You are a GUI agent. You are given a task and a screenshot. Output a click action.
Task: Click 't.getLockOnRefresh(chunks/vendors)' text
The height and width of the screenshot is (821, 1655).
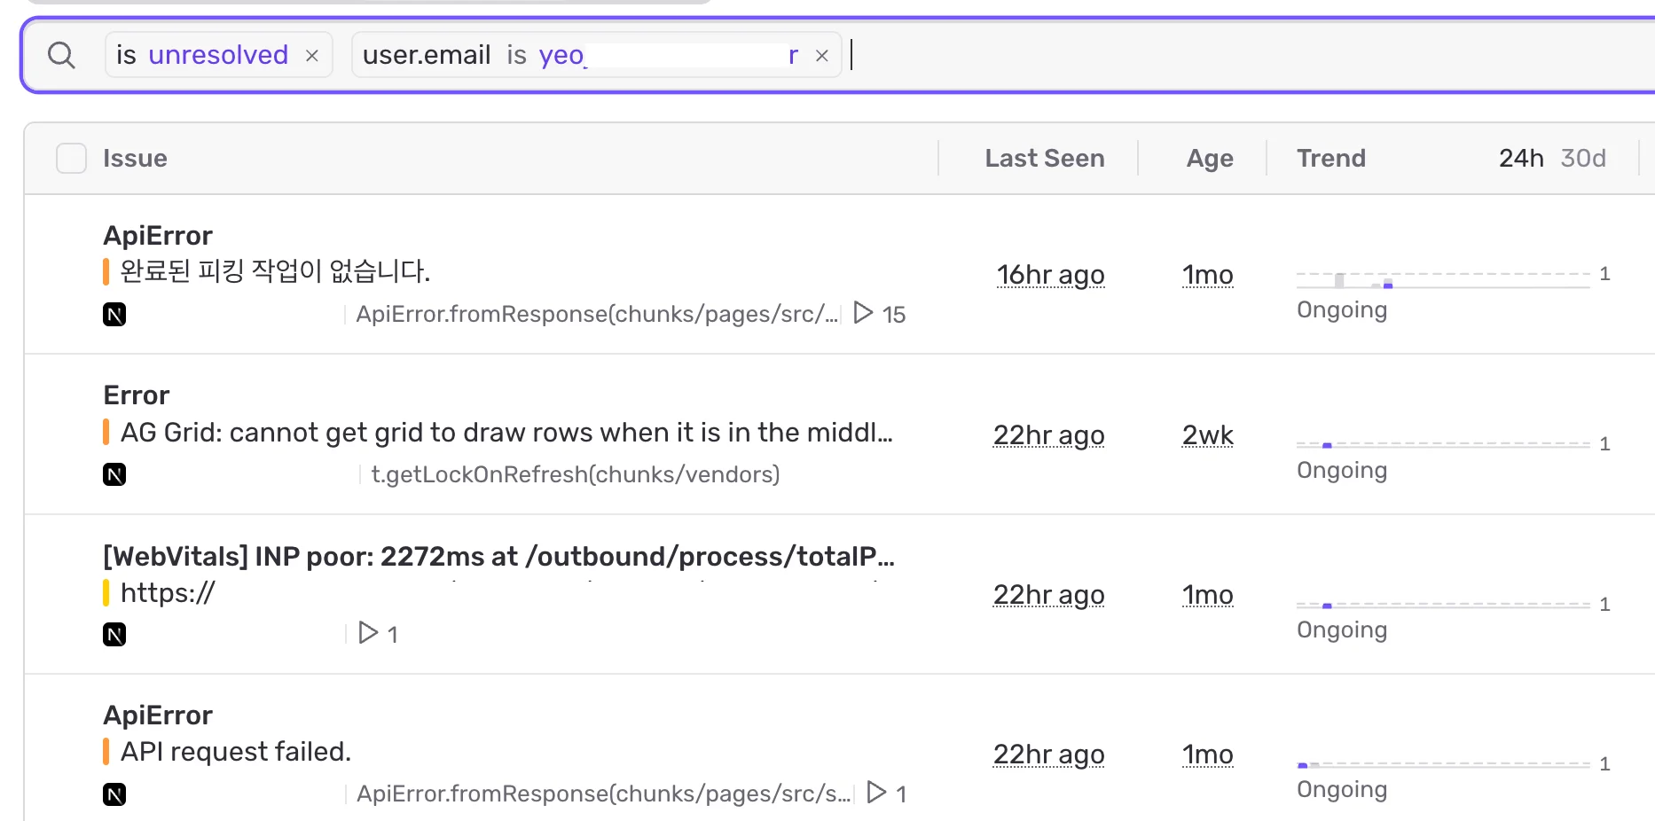[x=576, y=474]
